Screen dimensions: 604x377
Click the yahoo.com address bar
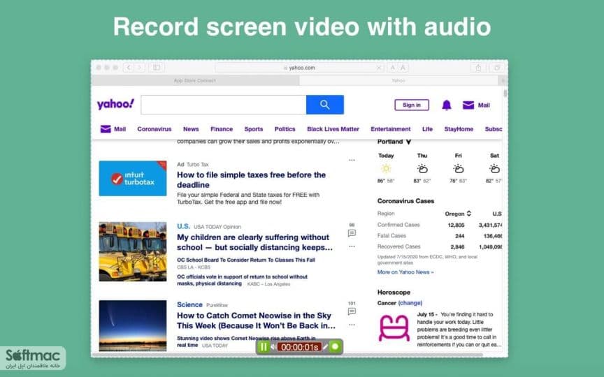tap(299, 68)
